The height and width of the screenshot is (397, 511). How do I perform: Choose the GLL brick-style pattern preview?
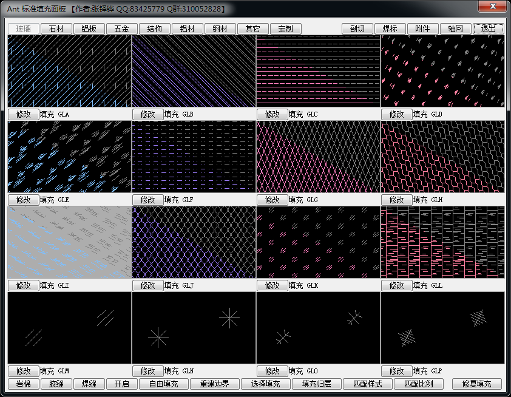pos(442,242)
